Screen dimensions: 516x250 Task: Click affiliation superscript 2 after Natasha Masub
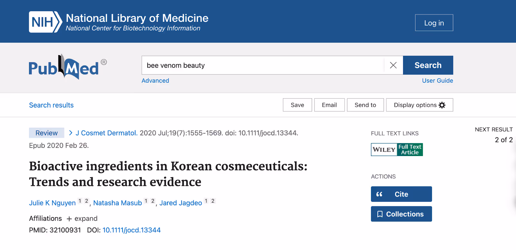153,201
